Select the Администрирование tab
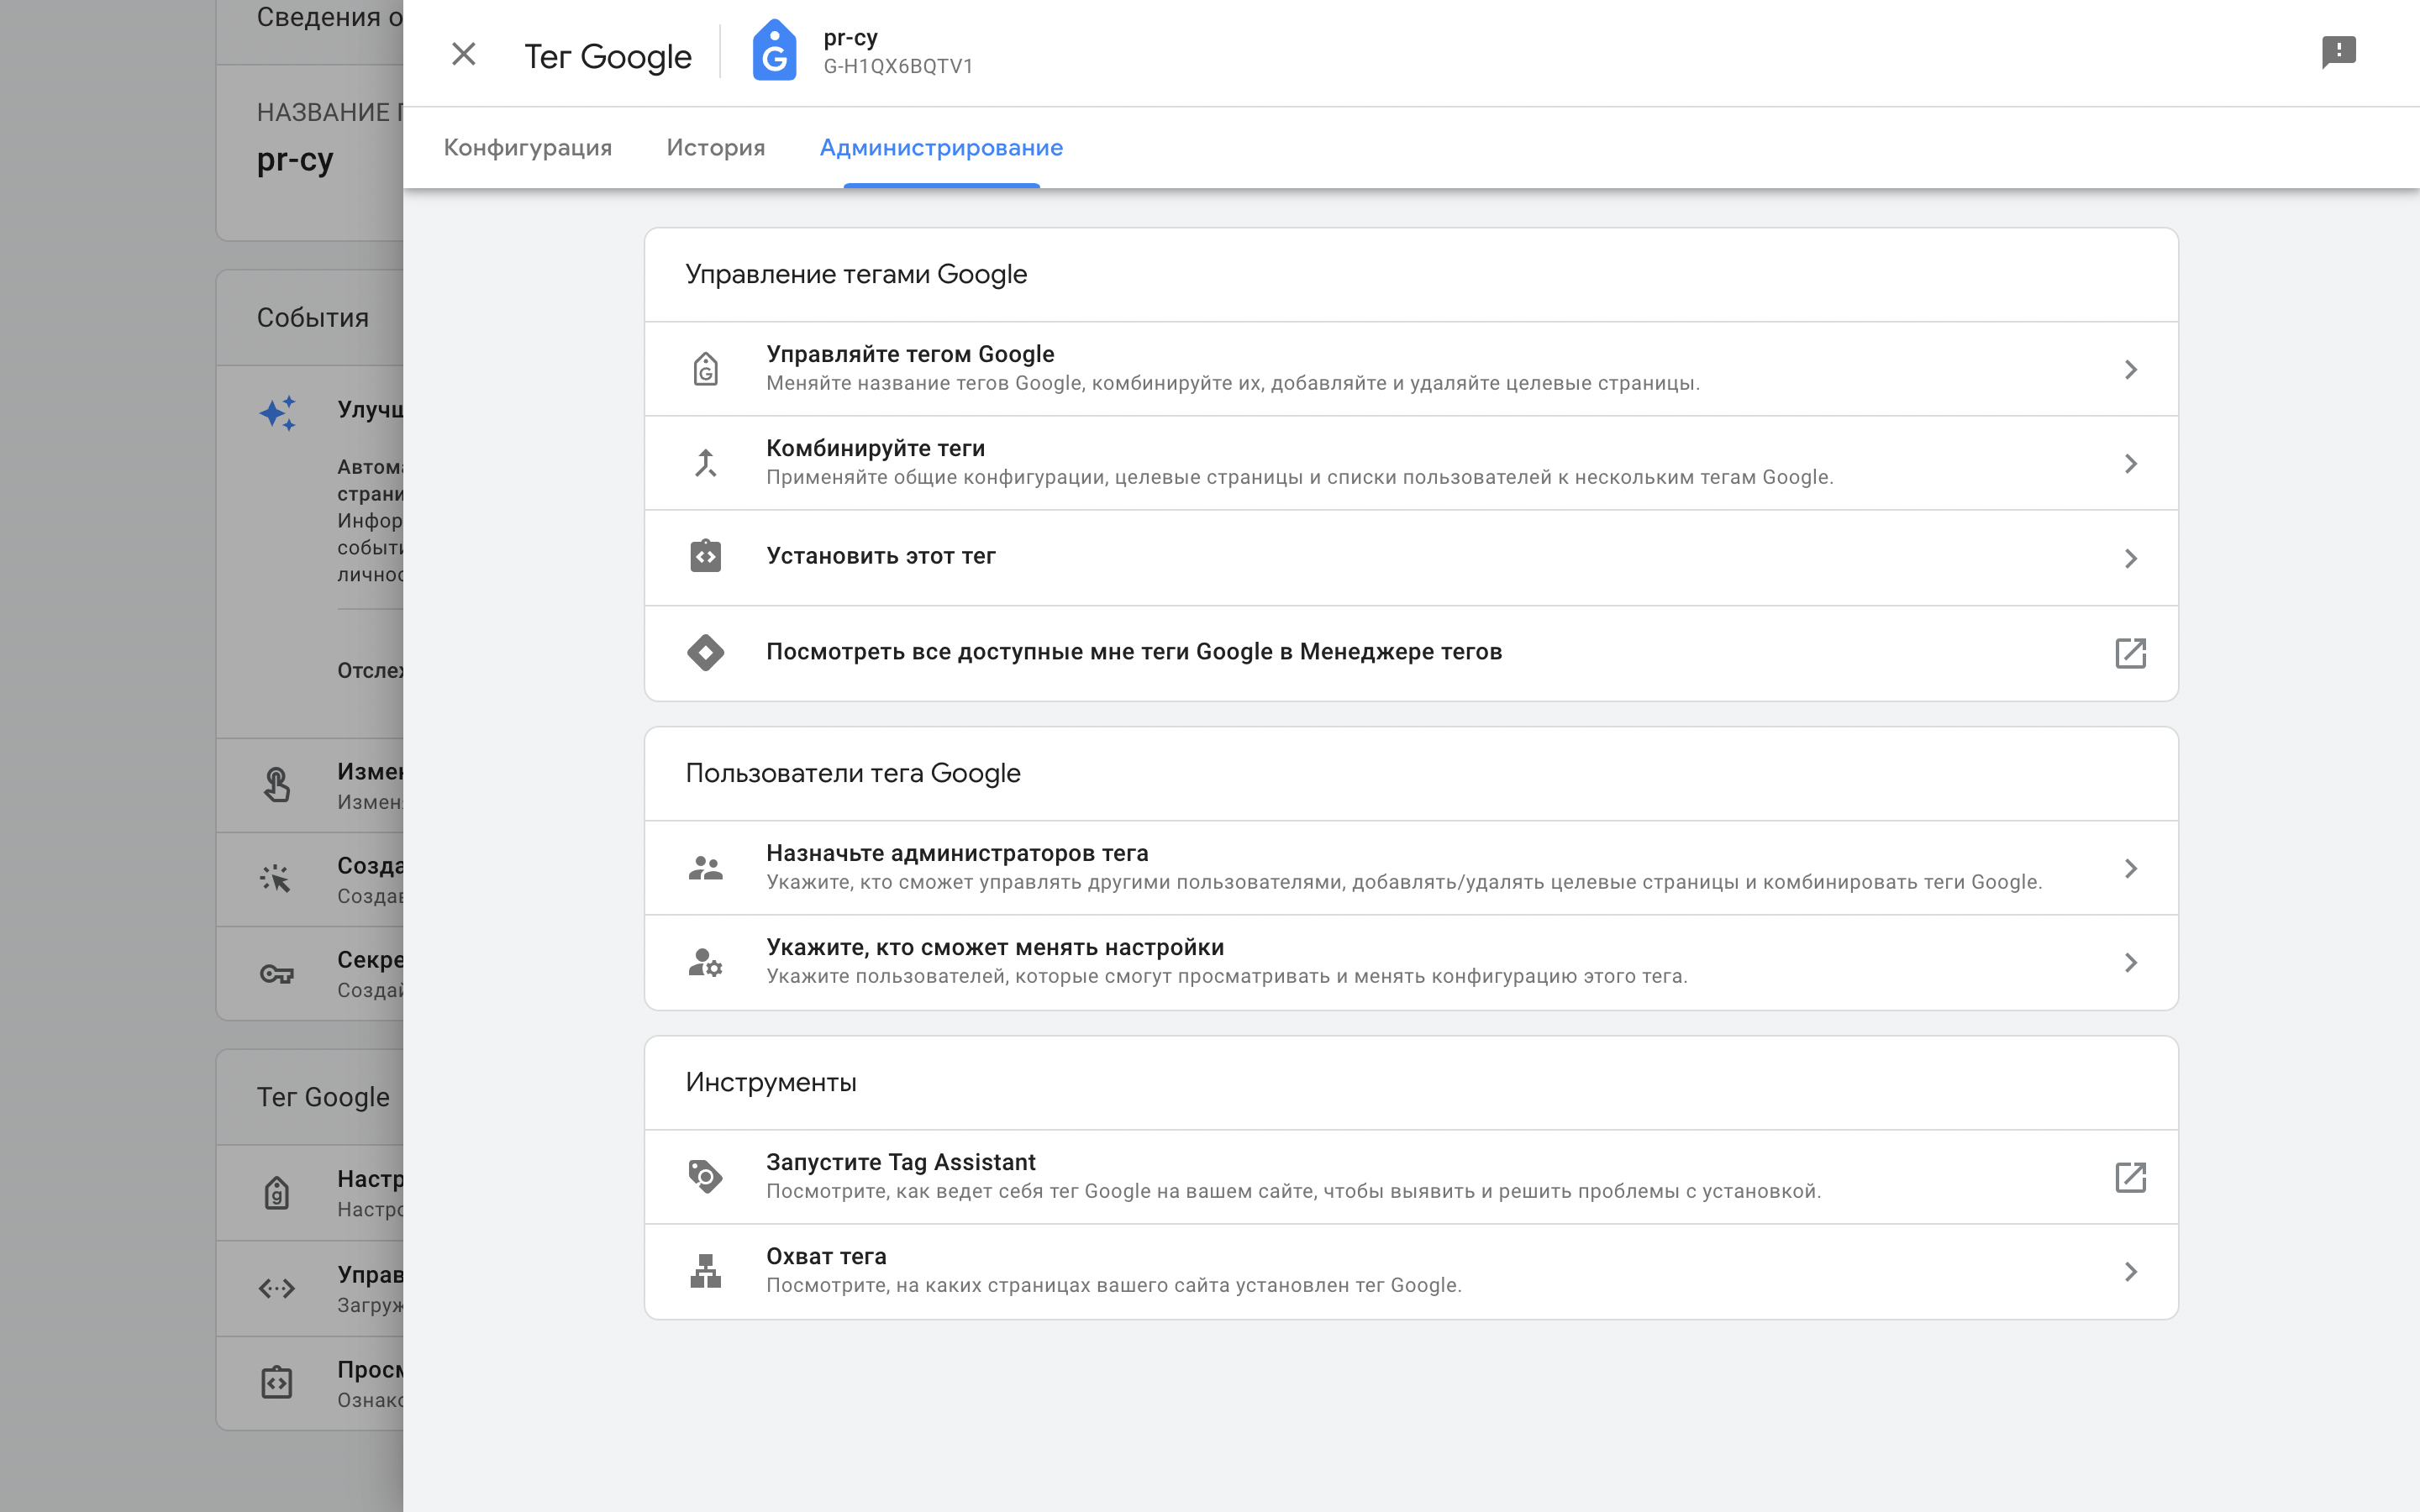 [941, 147]
